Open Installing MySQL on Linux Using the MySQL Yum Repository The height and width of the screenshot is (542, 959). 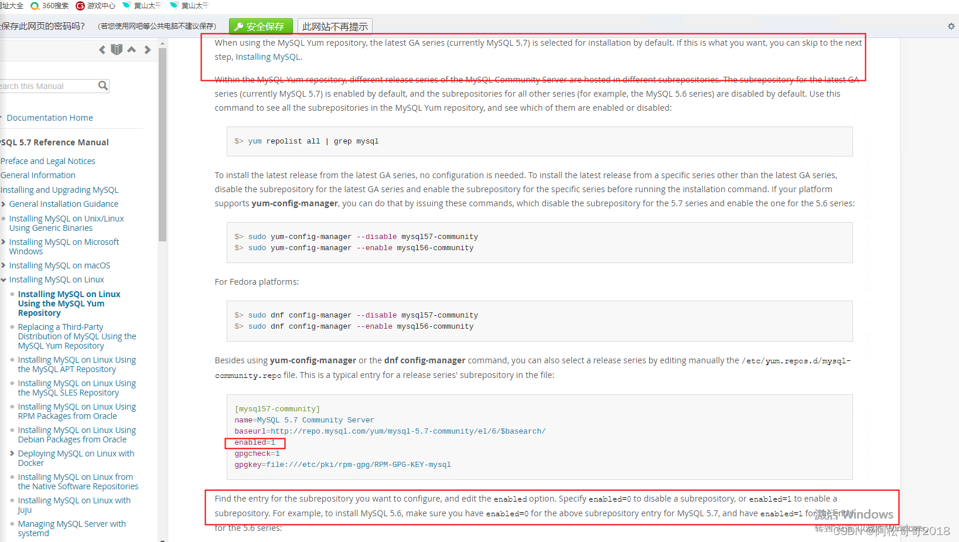(69, 304)
